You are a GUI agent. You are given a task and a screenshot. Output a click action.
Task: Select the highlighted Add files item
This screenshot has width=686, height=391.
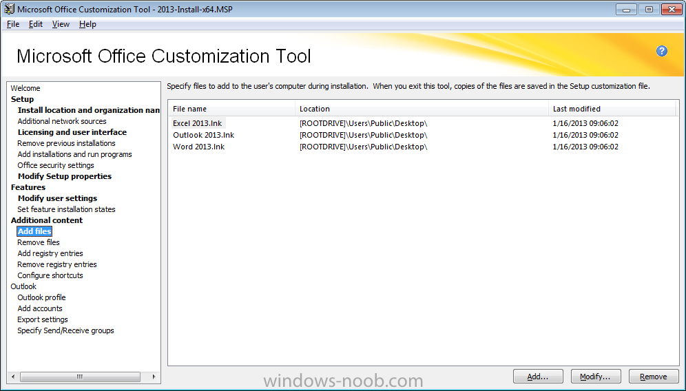pos(34,231)
